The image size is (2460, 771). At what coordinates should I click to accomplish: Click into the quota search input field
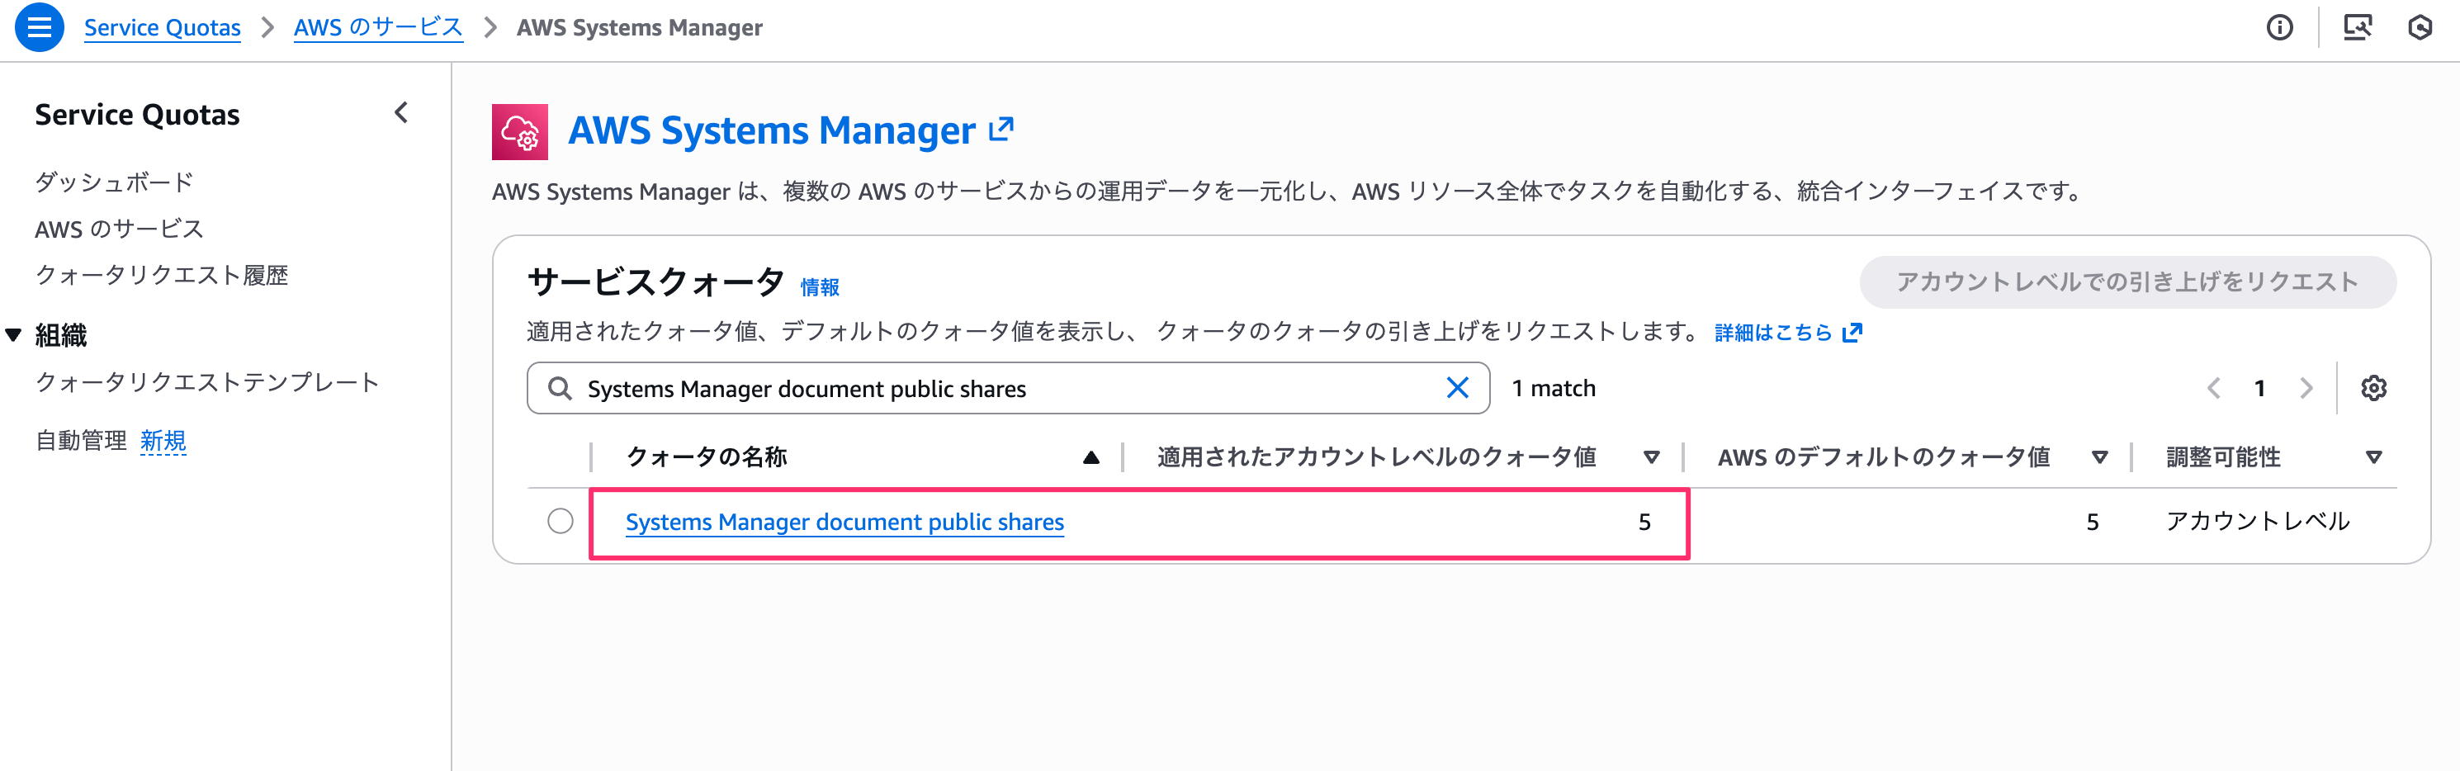pyautogui.click(x=1003, y=389)
